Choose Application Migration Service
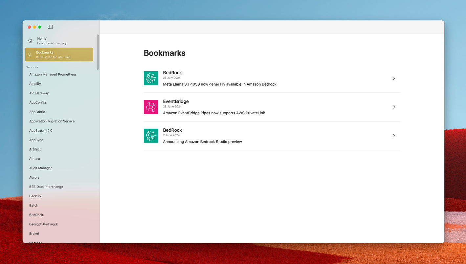 (x=52, y=121)
